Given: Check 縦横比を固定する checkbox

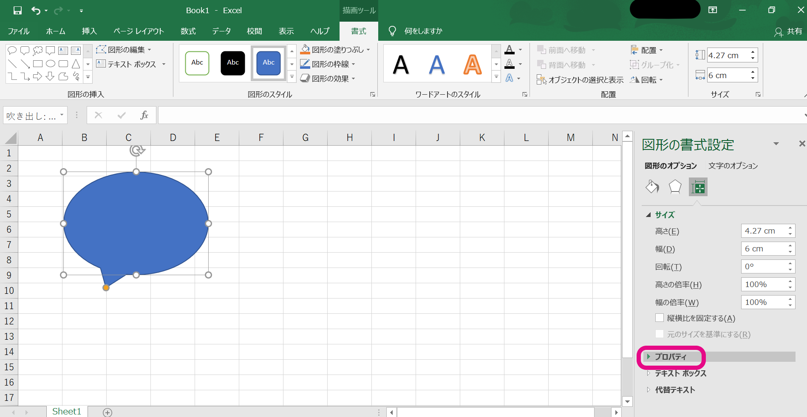Looking at the screenshot, I should [660, 318].
